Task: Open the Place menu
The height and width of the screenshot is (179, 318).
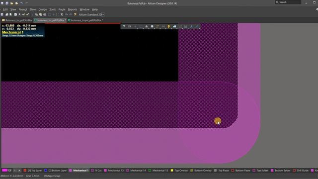Action: [x=33, y=9]
